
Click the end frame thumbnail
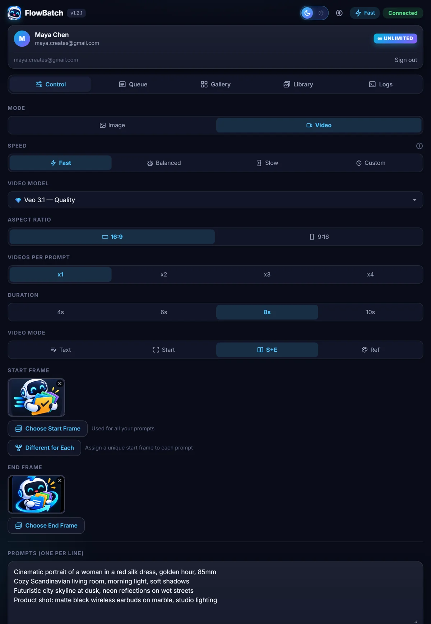[x=36, y=494]
